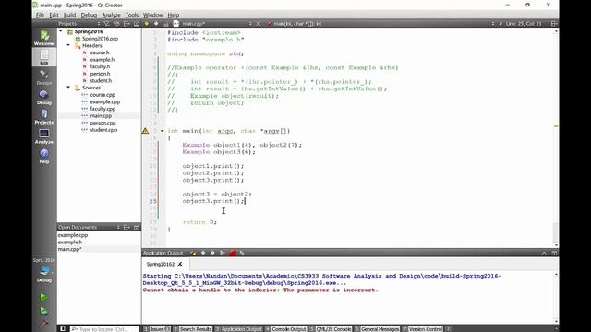Open the File menu
This screenshot has width=591, height=332.
pos(40,15)
